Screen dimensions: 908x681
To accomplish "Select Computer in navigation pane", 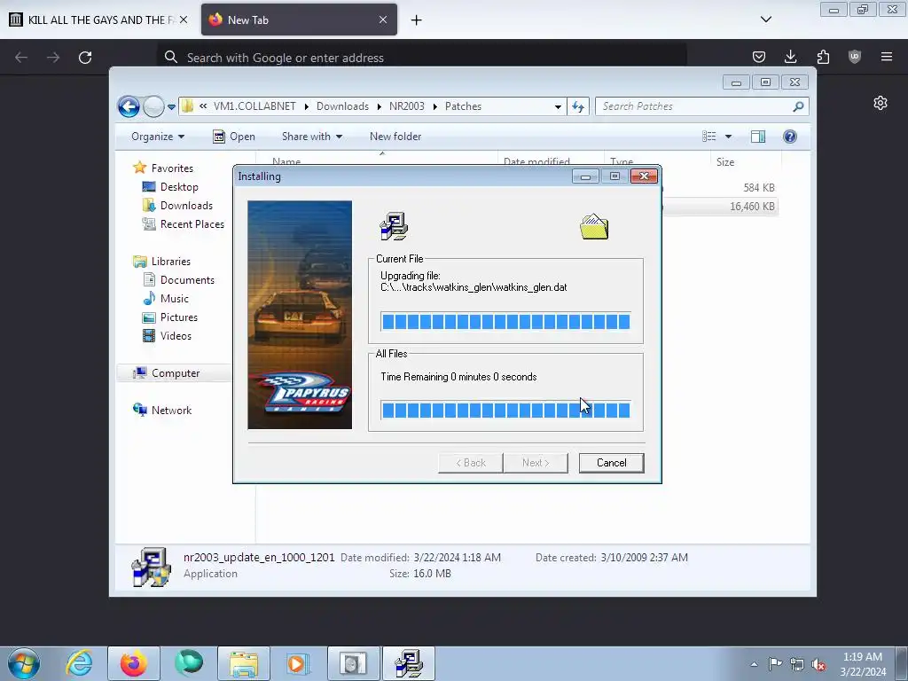I will pyautogui.click(x=176, y=373).
